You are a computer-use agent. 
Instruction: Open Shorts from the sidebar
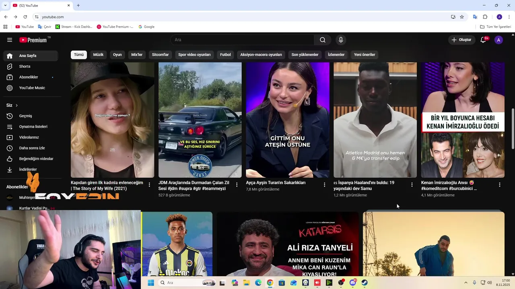pyautogui.click(x=31, y=66)
